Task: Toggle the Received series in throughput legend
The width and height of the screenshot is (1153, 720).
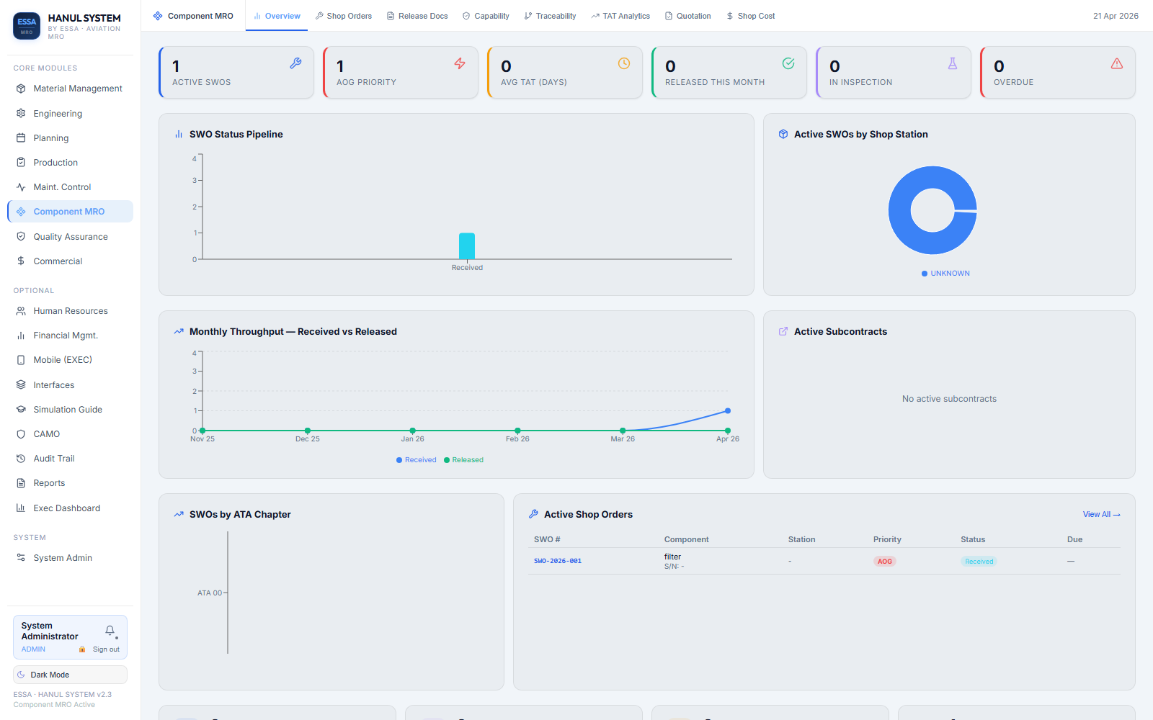Action: click(417, 460)
